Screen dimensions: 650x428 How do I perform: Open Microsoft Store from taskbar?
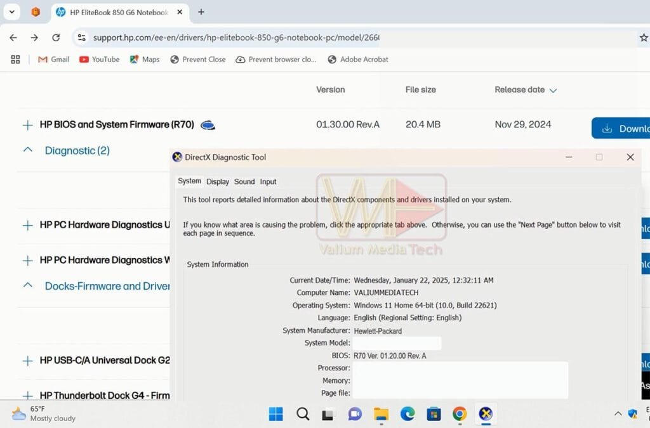[x=434, y=413]
